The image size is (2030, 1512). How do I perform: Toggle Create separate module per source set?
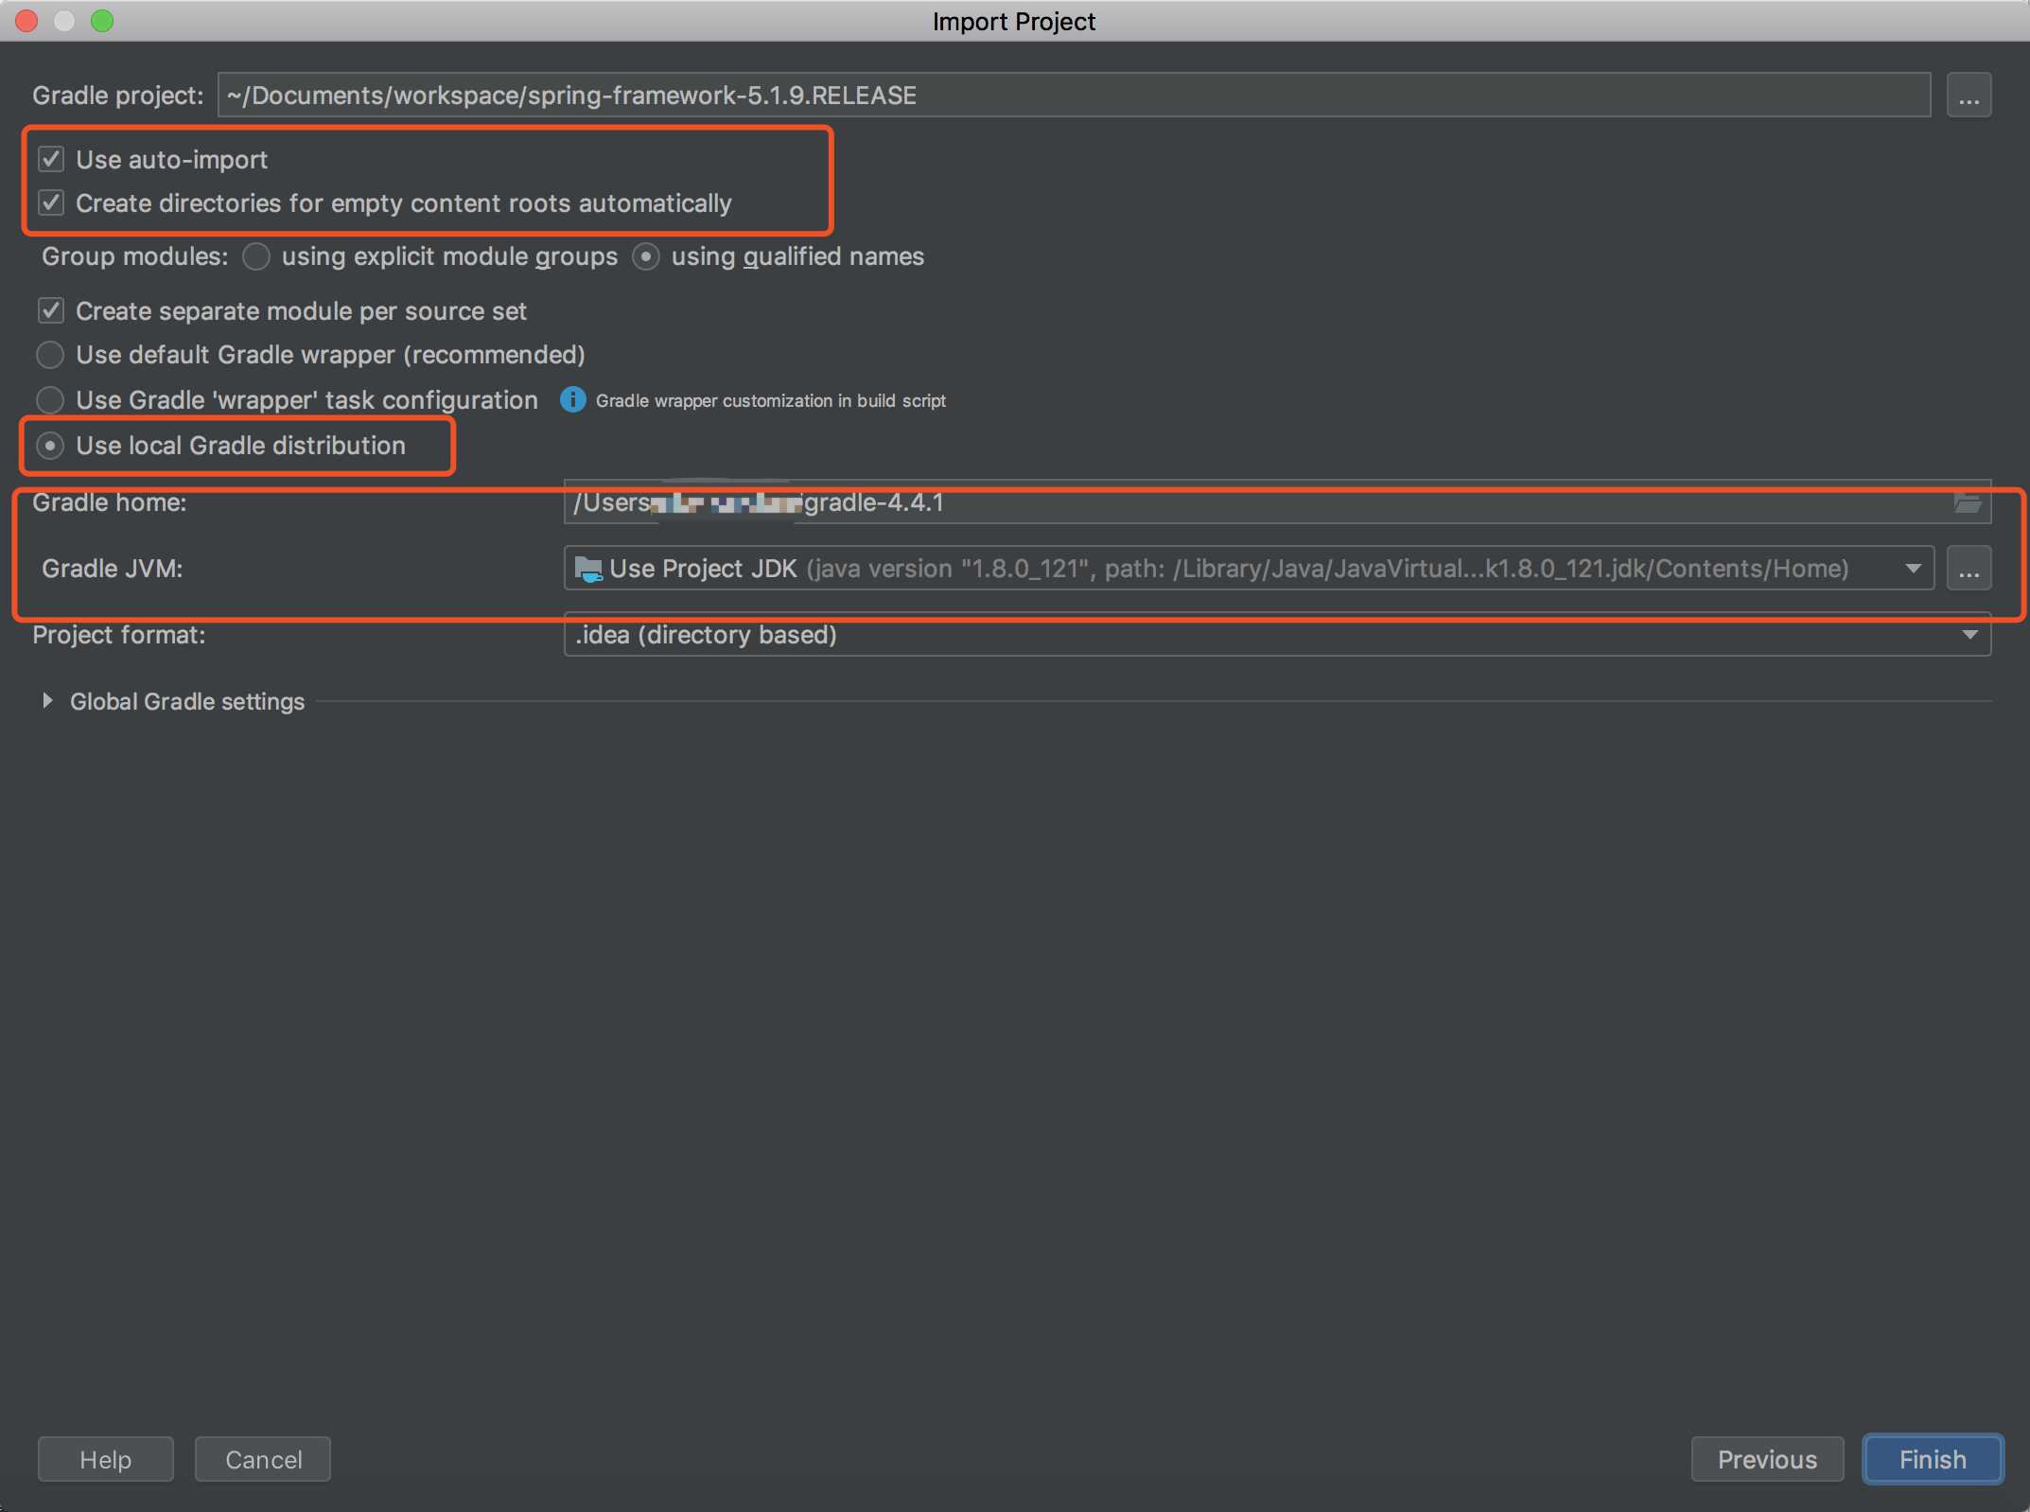51,311
